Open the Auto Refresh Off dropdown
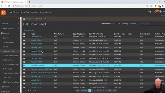This screenshot has width=165, height=93. coord(114,24)
